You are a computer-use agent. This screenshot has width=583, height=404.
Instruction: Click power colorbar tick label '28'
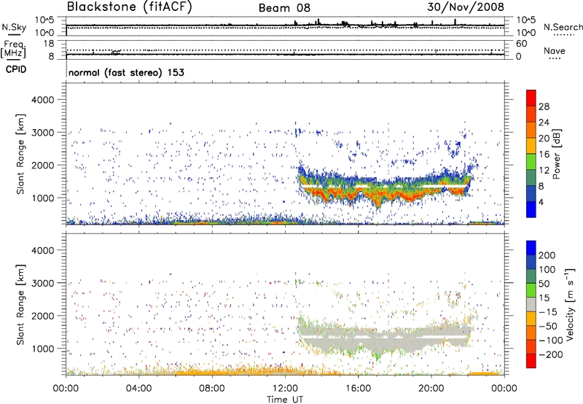pyautogui.click(x=544, y=106)
